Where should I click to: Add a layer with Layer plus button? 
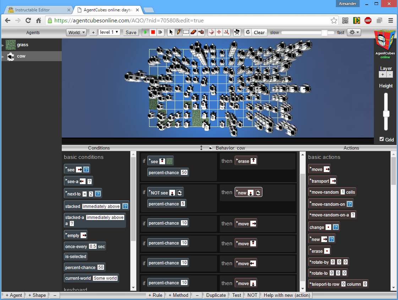pos(382,74)
